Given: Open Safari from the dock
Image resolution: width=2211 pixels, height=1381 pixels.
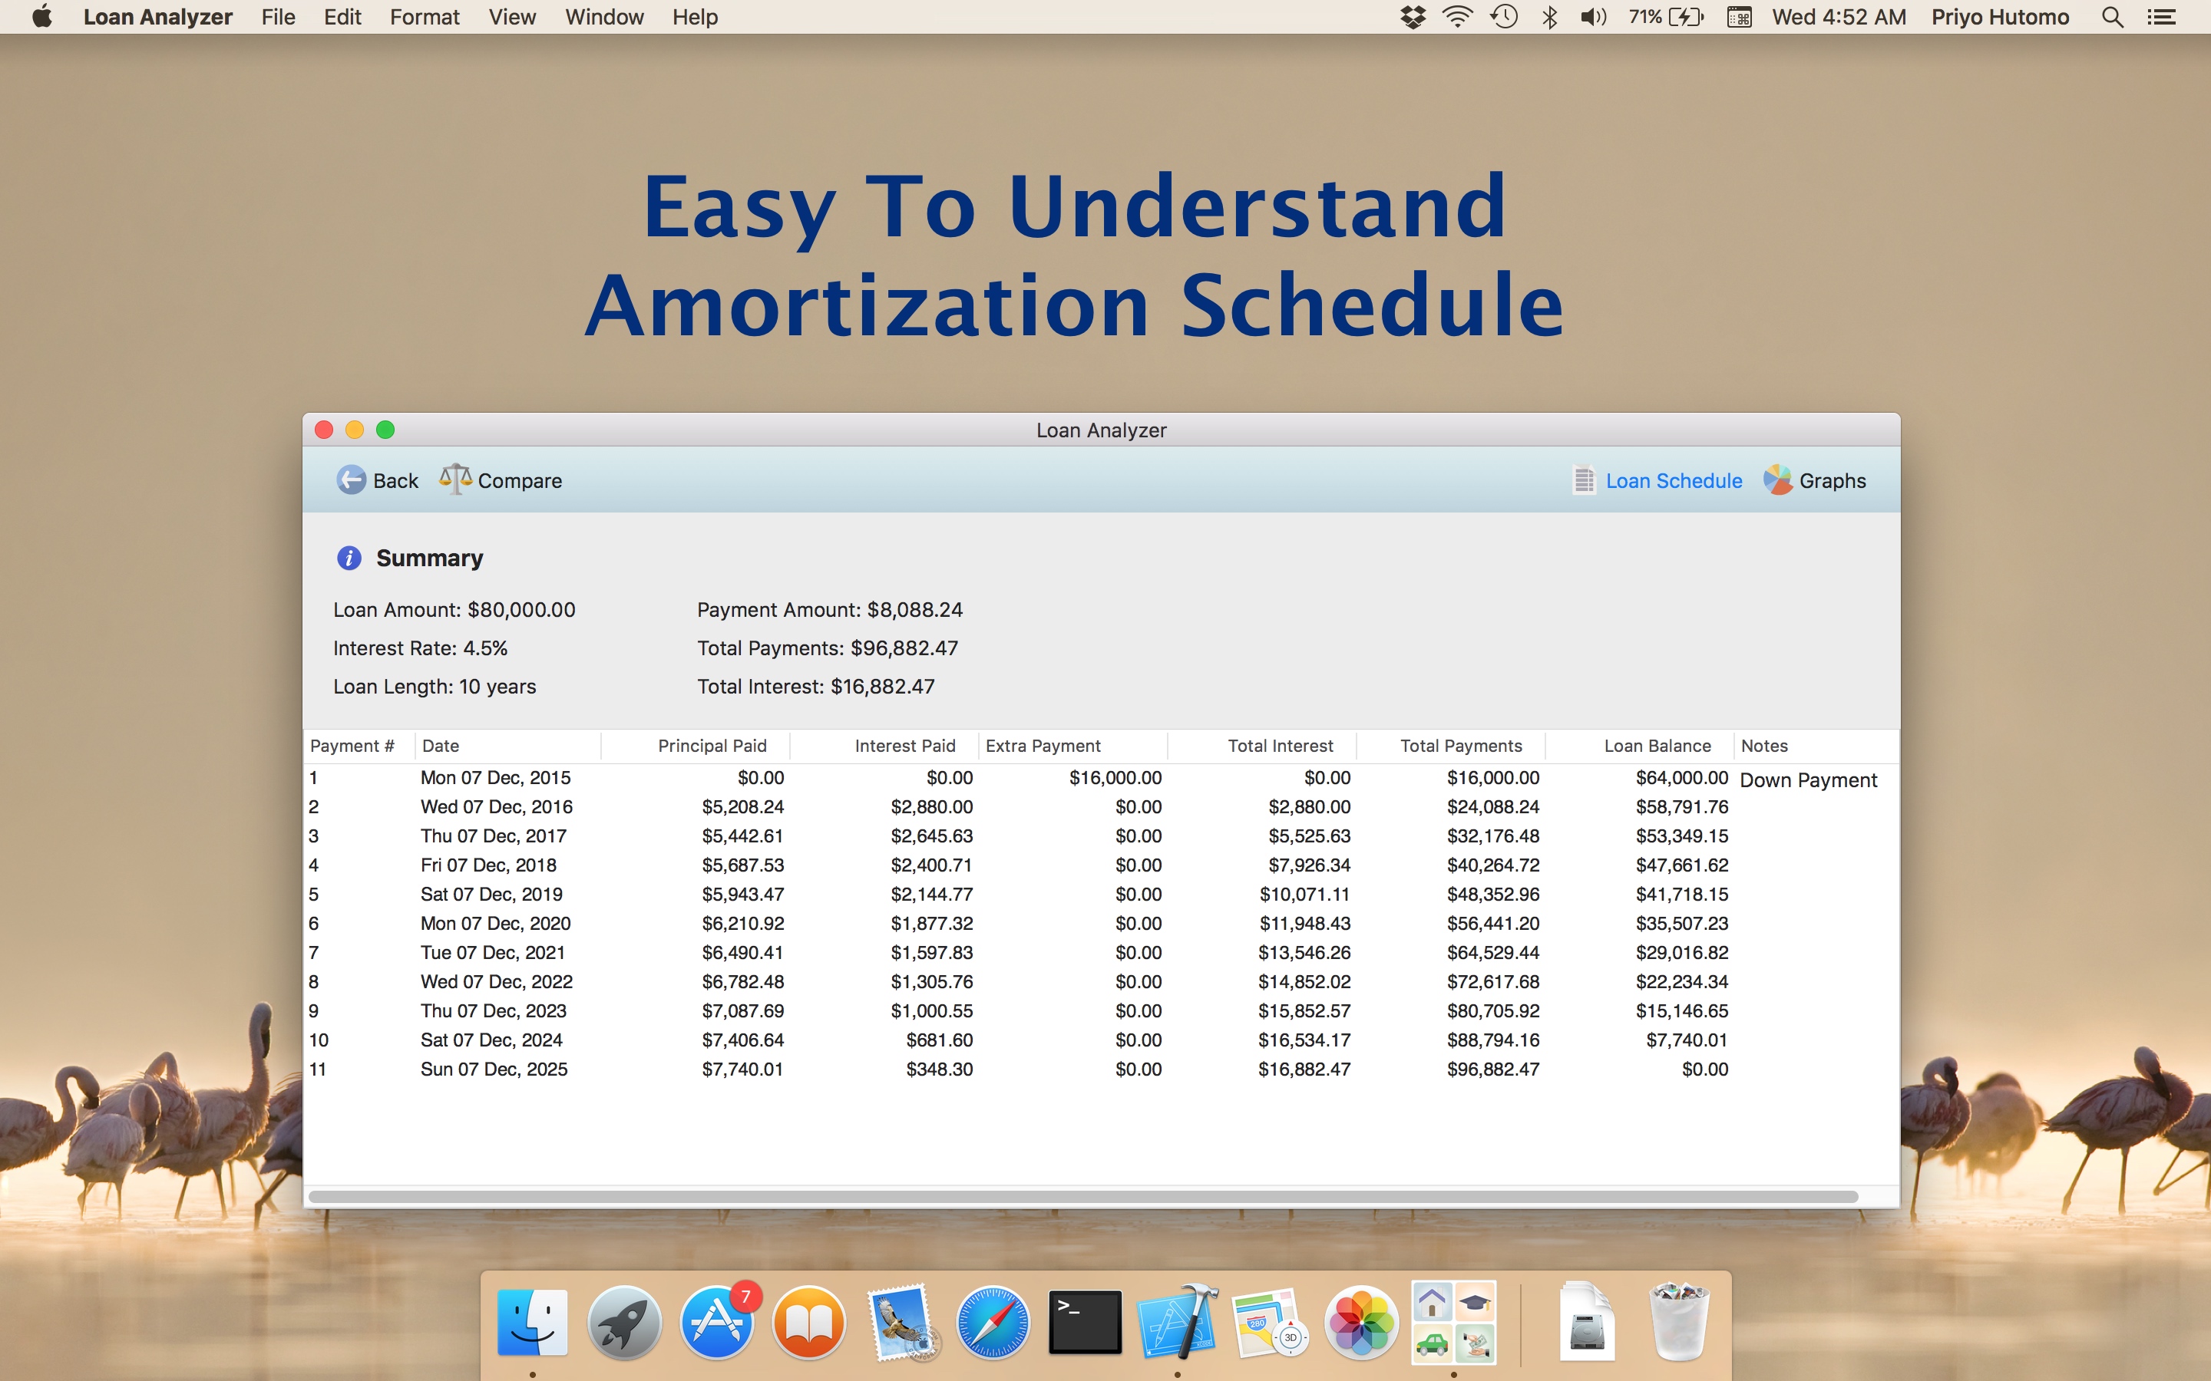Looking at the screenshot, I should [x=992, y=1322].
